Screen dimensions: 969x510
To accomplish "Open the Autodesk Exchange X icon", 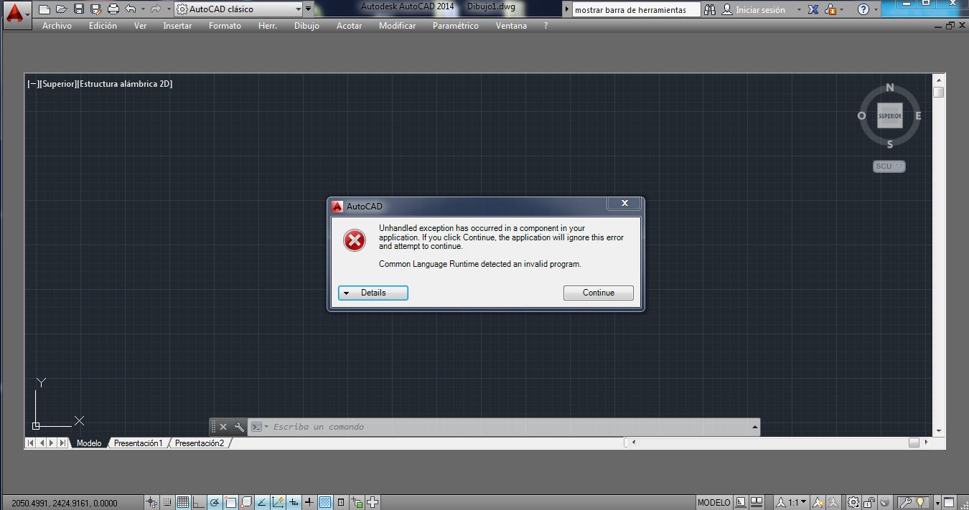I will point(813,10).
